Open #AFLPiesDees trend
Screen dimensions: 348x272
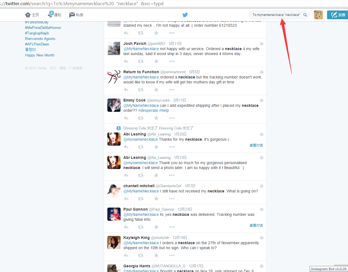(x=37, y=44)
